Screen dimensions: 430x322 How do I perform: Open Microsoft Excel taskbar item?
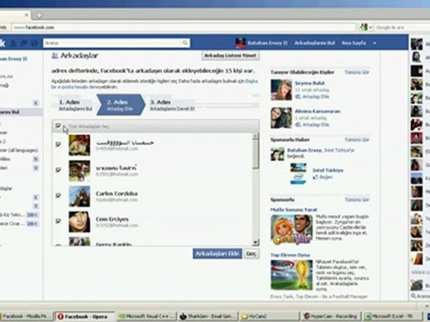tap(393, 317)
